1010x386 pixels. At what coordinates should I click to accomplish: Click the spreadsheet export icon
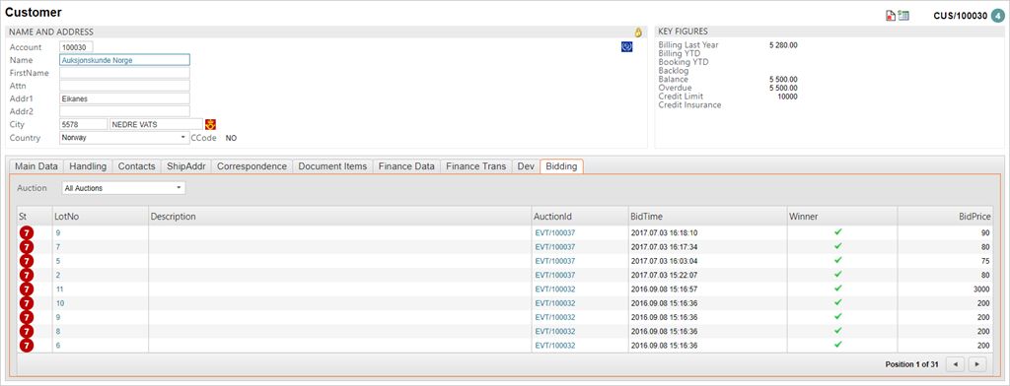(x=903, y=16)
